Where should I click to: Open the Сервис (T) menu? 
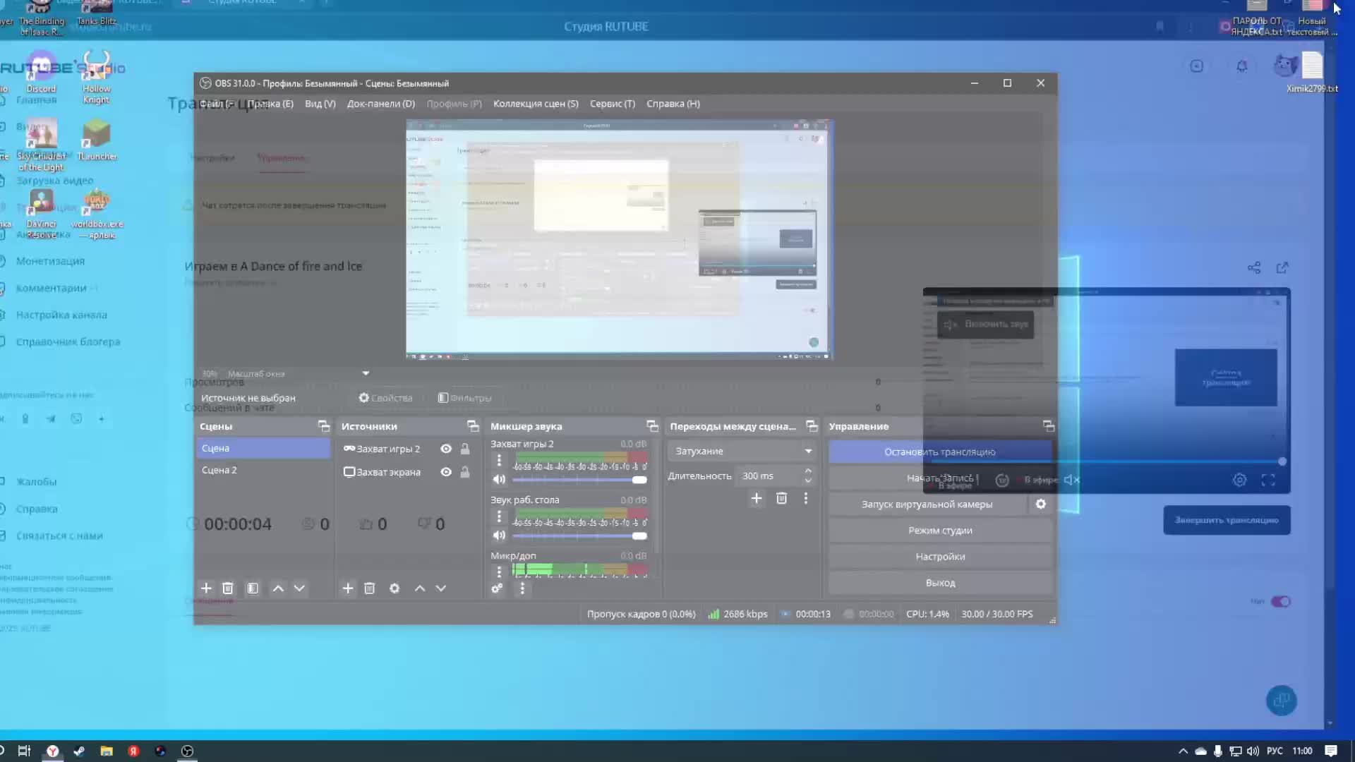(x=613, y=104)
